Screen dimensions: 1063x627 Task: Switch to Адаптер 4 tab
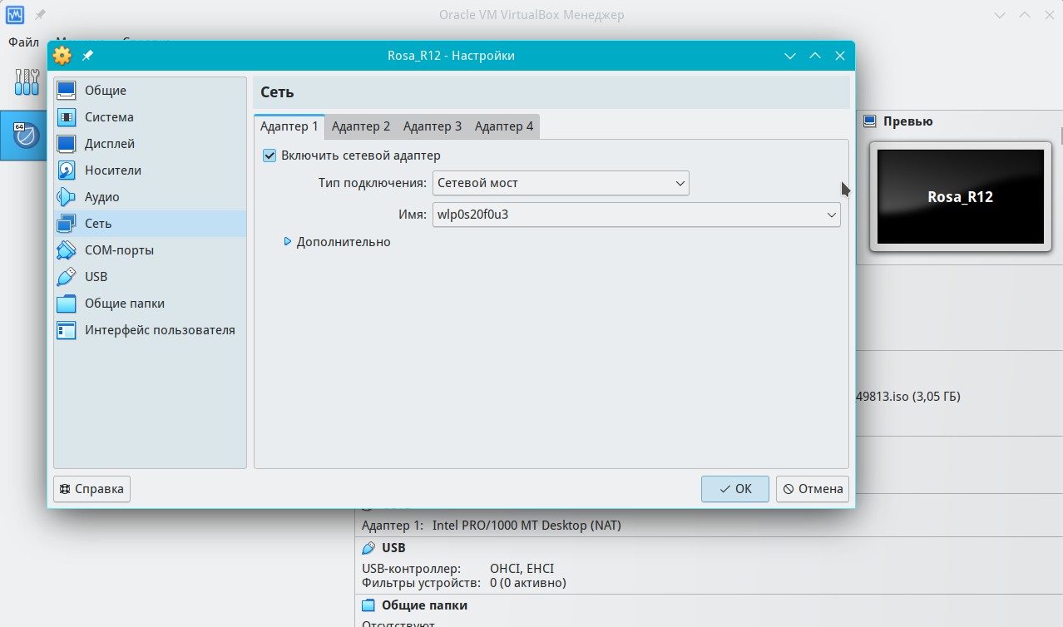point(504,126)
